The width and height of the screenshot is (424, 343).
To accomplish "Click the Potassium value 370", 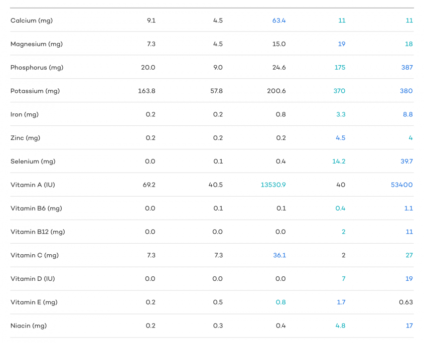I will click(x=339, y=91).
